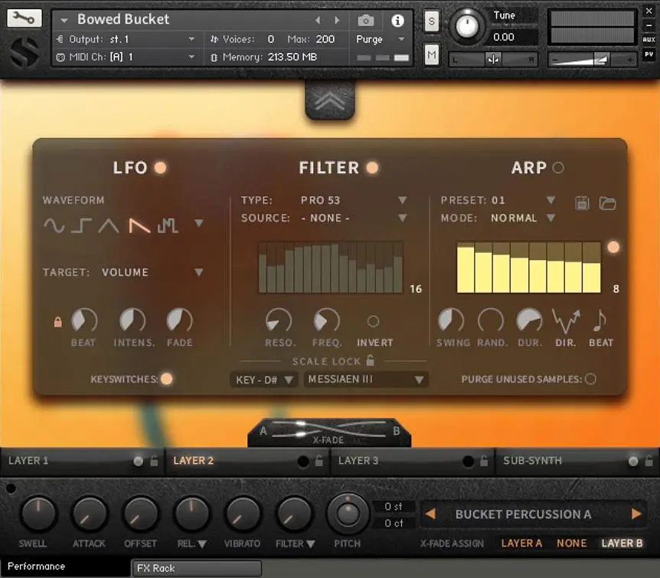Toggle the FILTER power button
Screen dimensions: 660x578
[x=372, y=168]
